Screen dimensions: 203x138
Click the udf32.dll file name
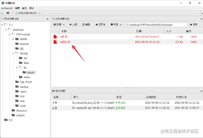(65, 42)
